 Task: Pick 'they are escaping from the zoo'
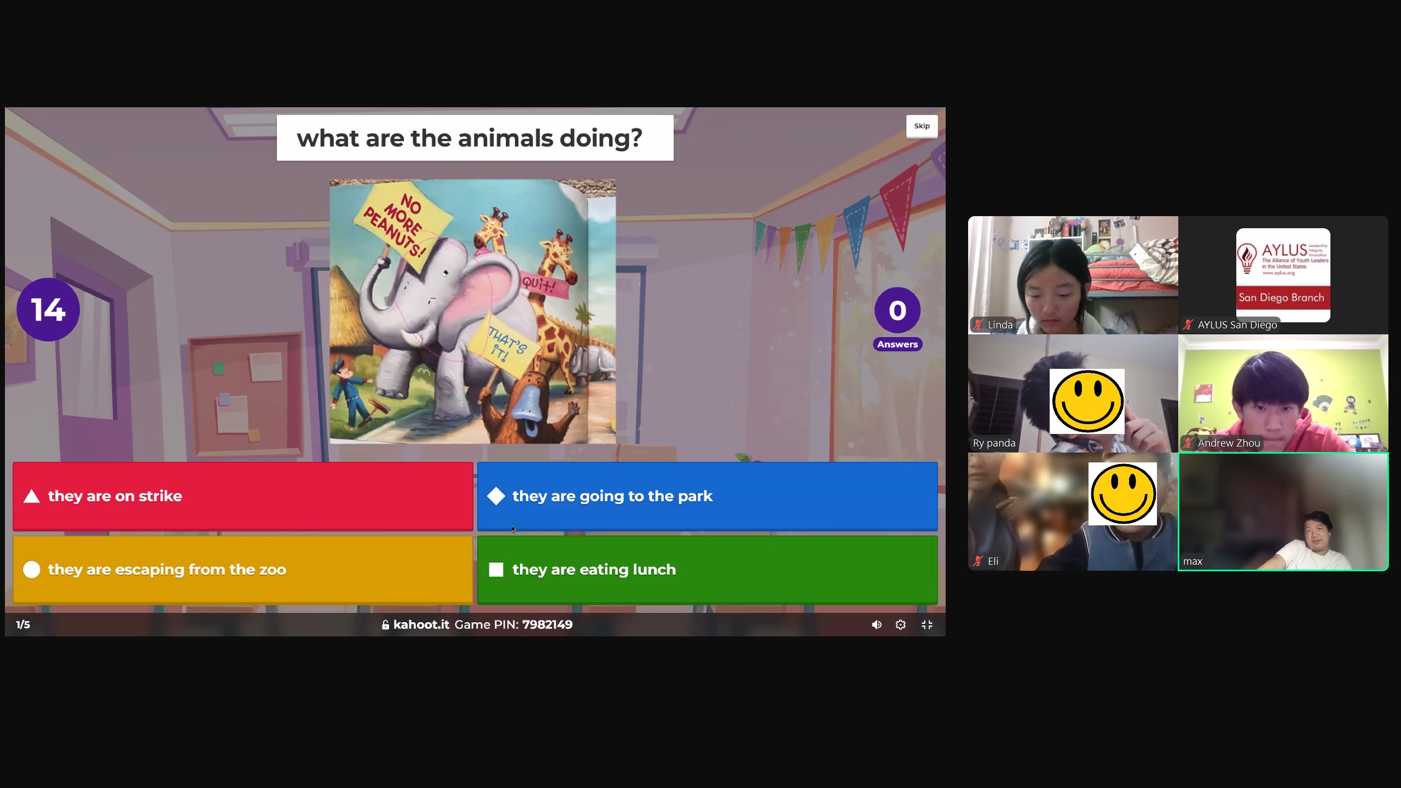coord(243,570)
